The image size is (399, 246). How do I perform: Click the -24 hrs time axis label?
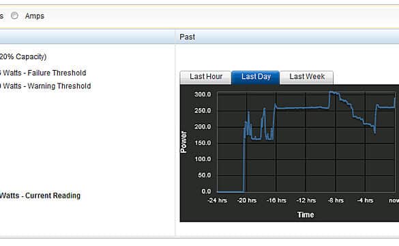click(217, 200)
